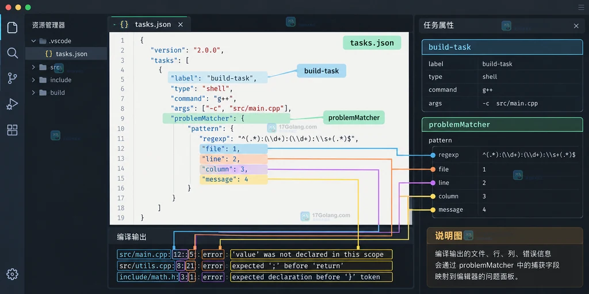Click the .vscode folder icon
This screenshot has width=589, height=294.
[43, 41]
